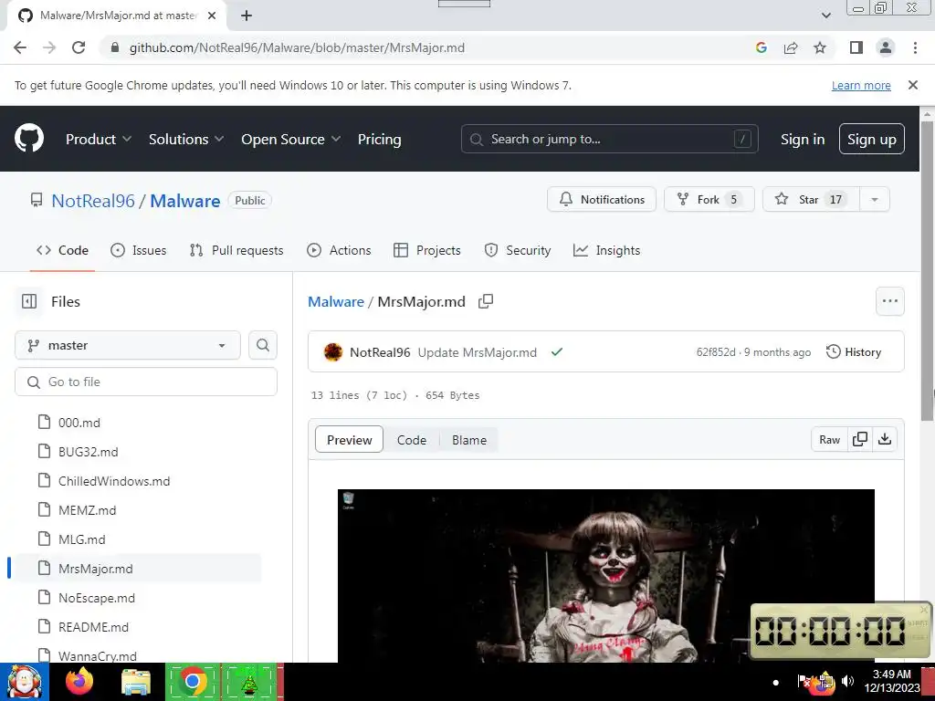Open the Projects tab
Image resolution: width=935 pixels, height=701 pixels.
tap(427, 250)
